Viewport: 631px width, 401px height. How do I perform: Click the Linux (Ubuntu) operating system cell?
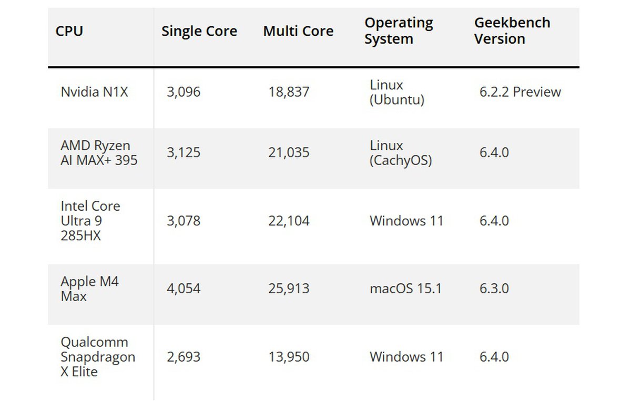coord(396,92)
